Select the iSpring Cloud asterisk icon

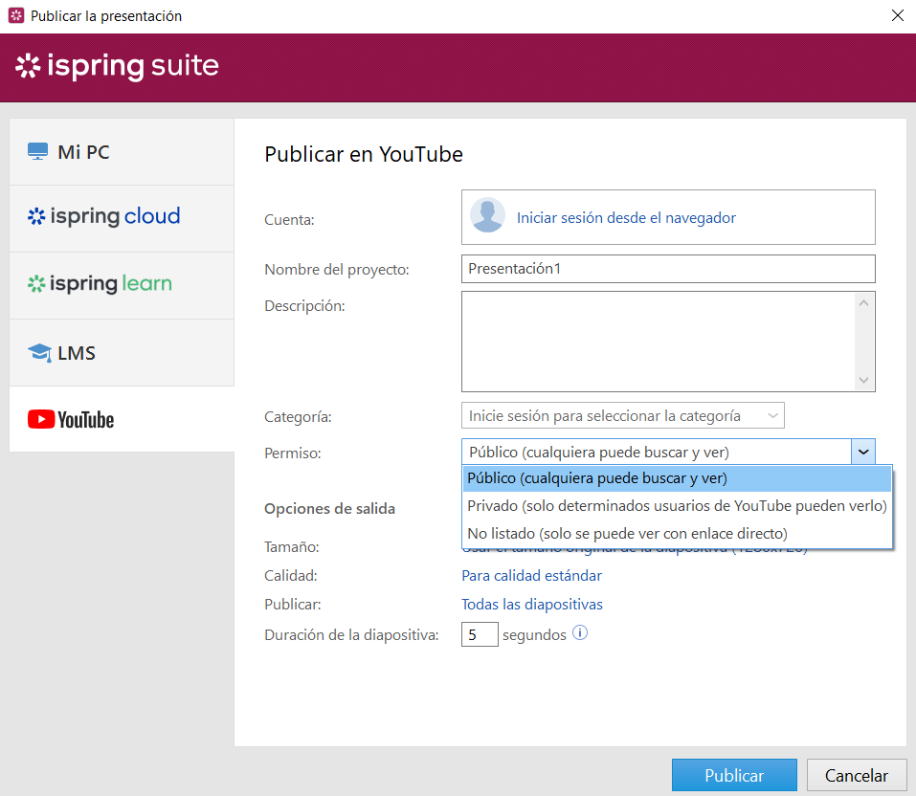35,216
